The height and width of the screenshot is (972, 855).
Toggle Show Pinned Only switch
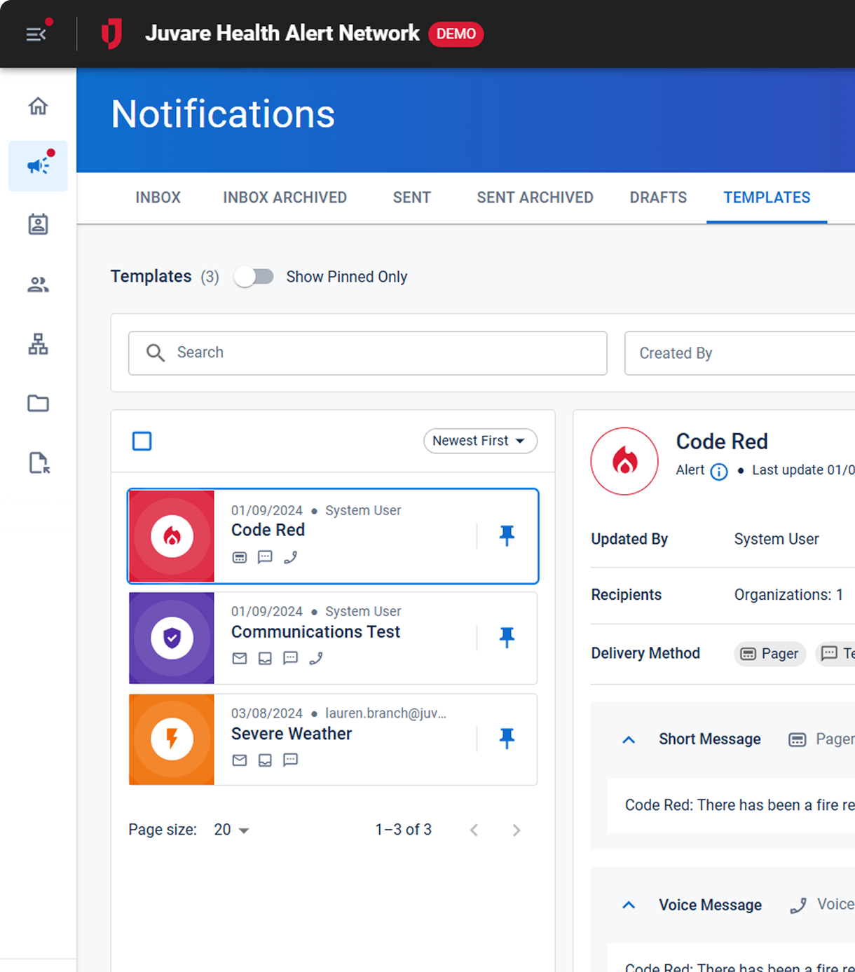[254, 277]
